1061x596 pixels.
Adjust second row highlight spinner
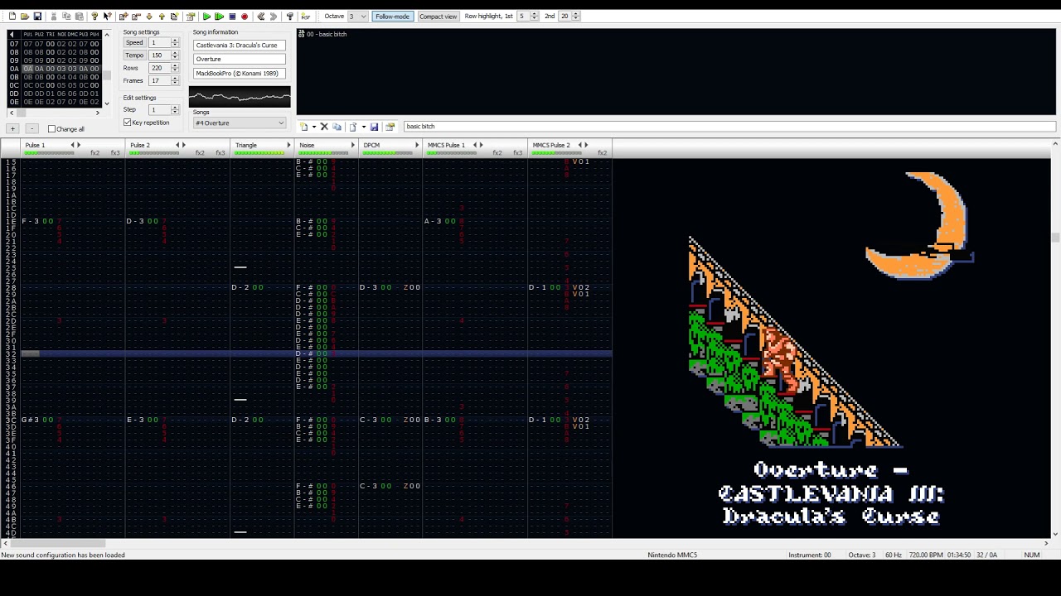576,17
